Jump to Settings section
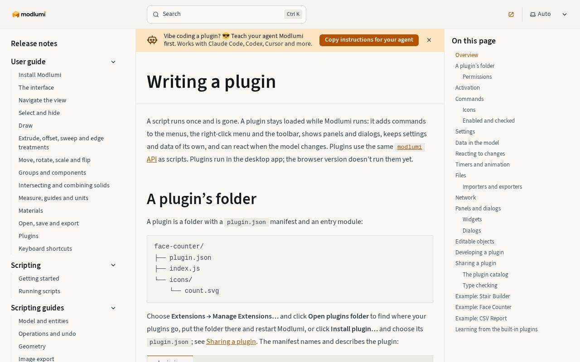Screen dimensions: 580x362 (x=465, y=132)
